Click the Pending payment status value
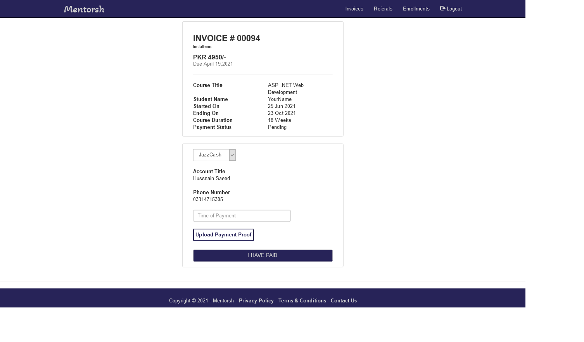 pos(277,127)
